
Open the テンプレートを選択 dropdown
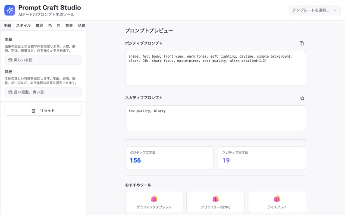pos(315,10)
